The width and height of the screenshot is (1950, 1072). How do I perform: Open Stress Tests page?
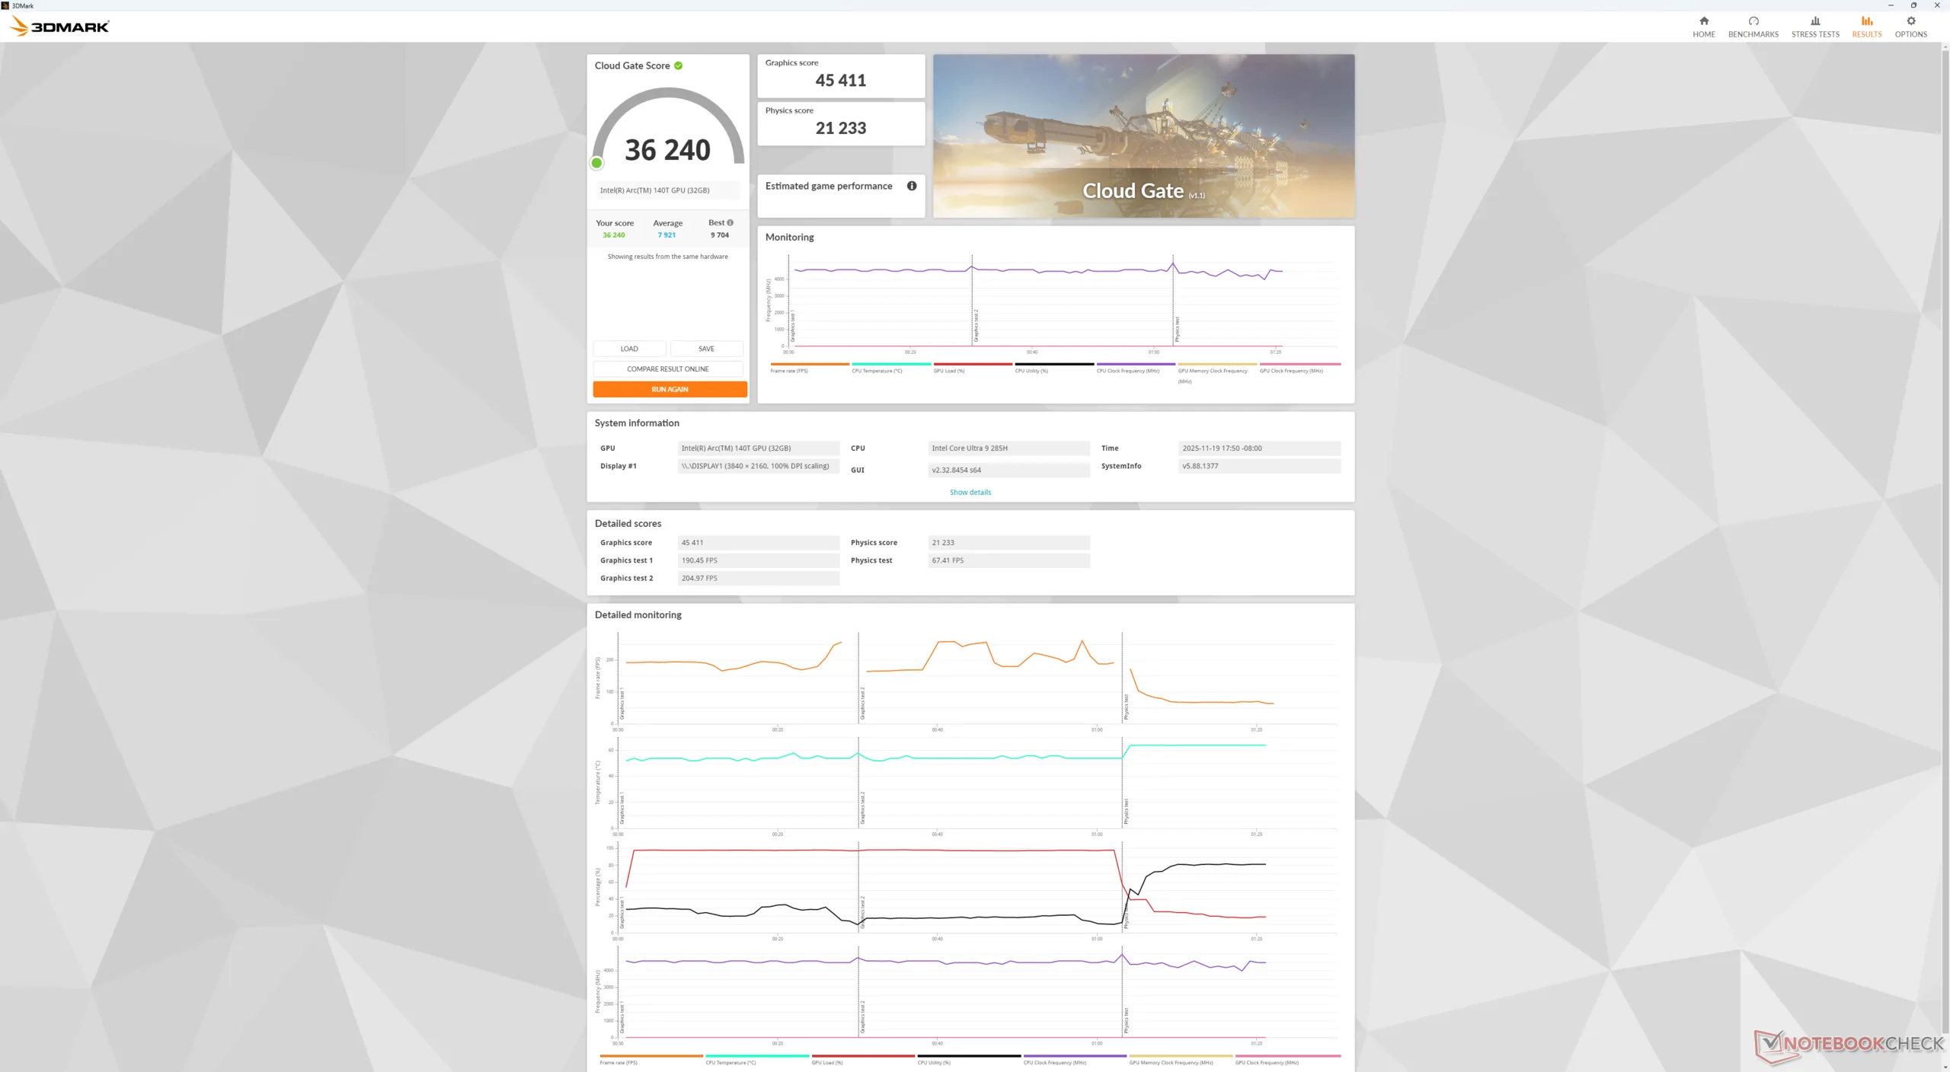1814,26
